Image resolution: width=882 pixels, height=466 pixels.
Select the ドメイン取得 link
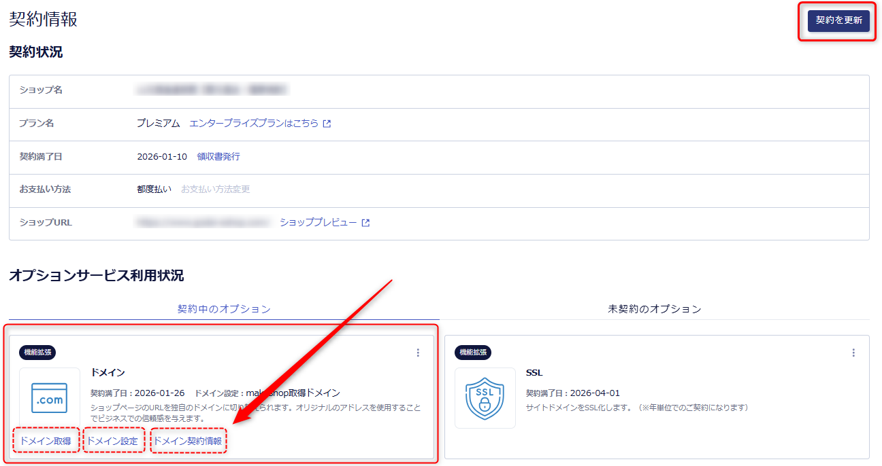(46, 441)
